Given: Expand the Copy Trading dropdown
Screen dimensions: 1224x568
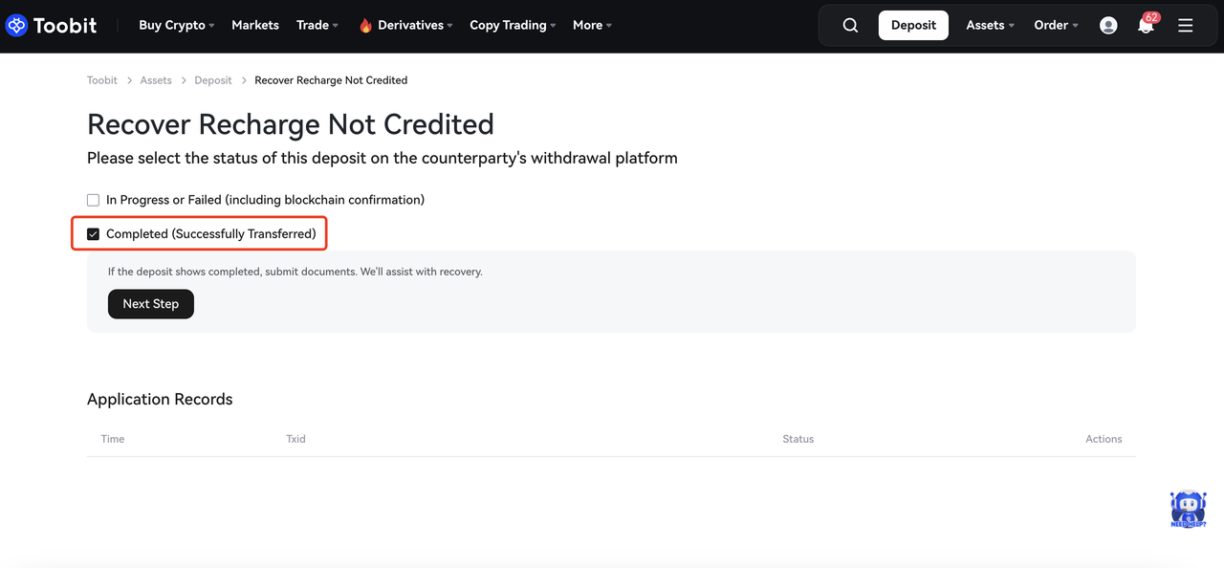Looking at the screenshot, I should 513,26.
